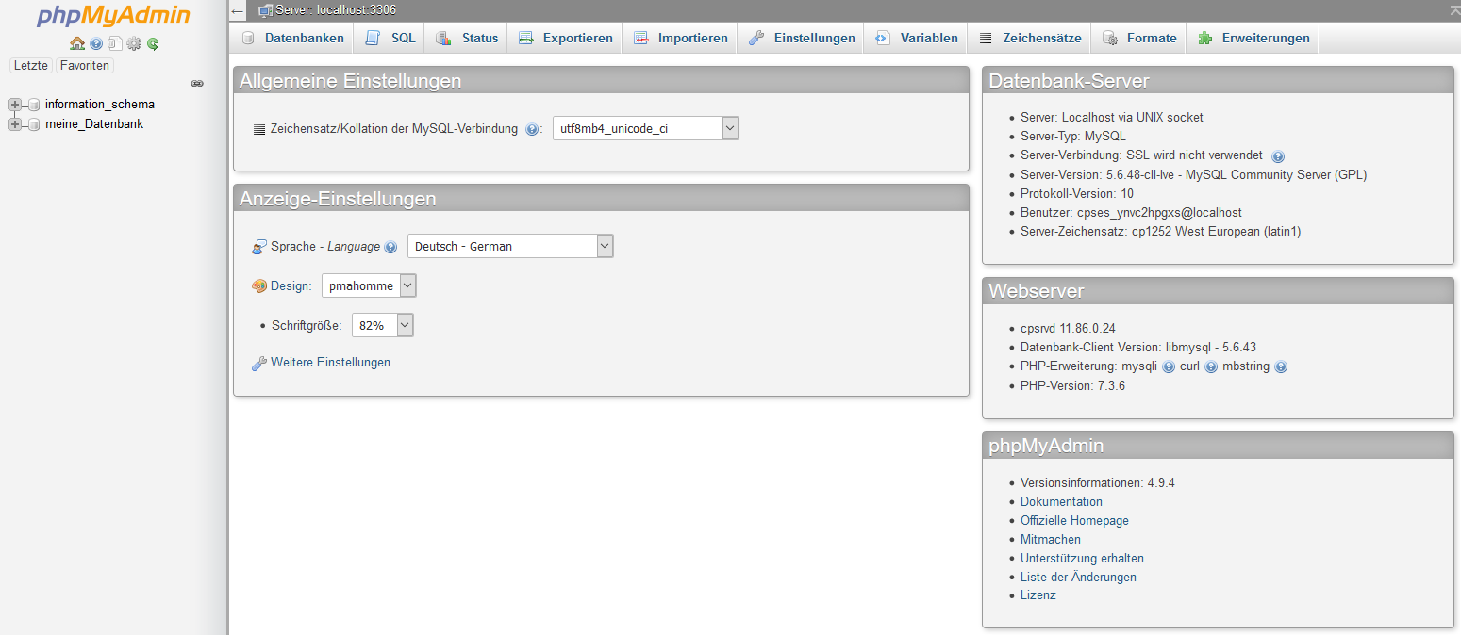The height and width of the screenshot is (635, 1461).
Task: Click Datenbank-Client Version libmysql text
Action: click(x=1138, y=348)
